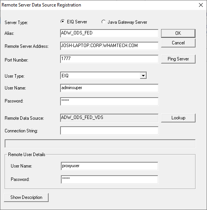Lookup available remote data sources

click(x=178, y=118)
